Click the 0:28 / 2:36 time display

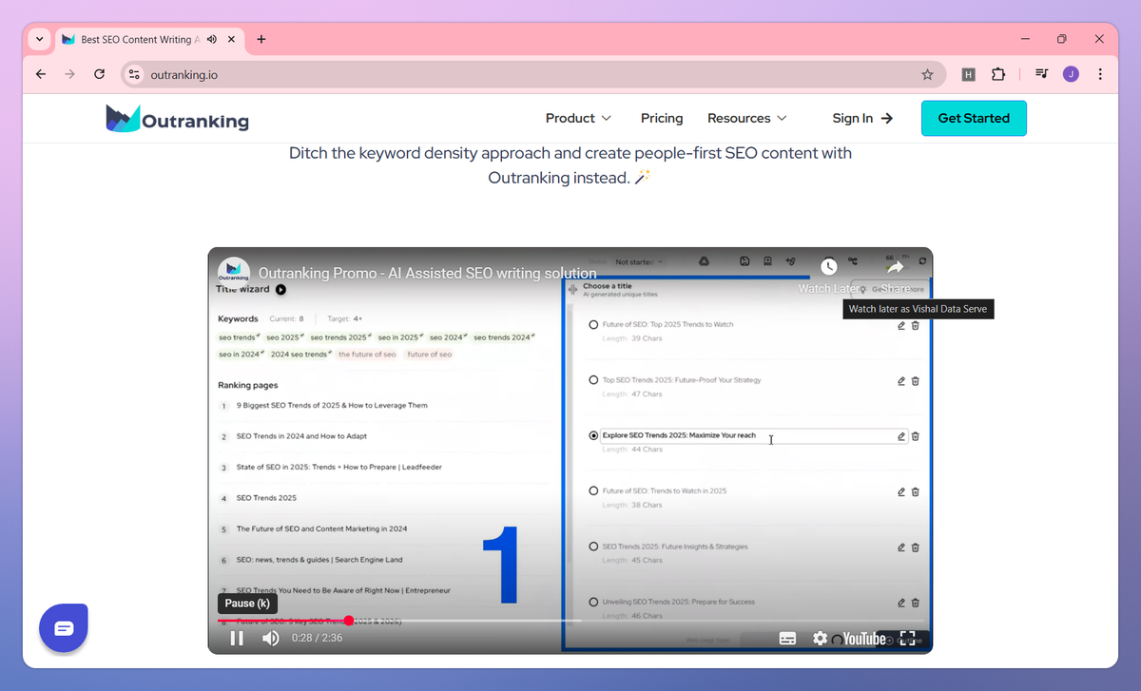click(318, 638)
